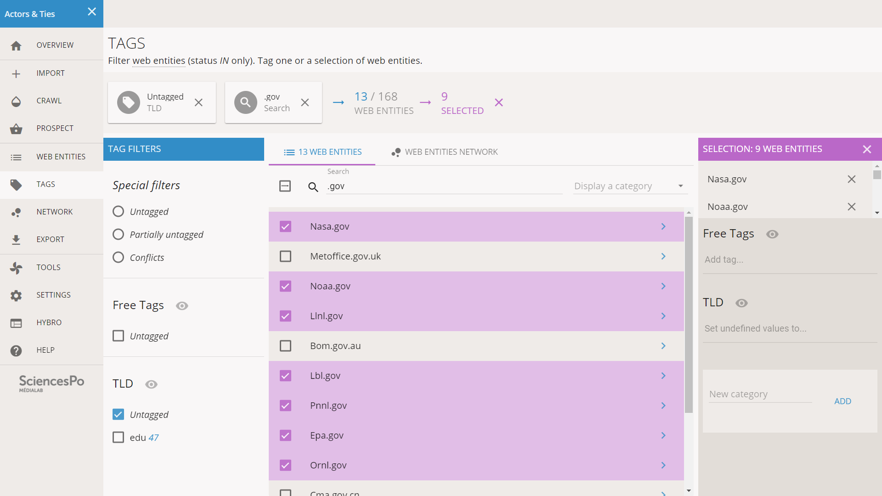Open the Prospect basket icon
882x496 pixels.
16,129
